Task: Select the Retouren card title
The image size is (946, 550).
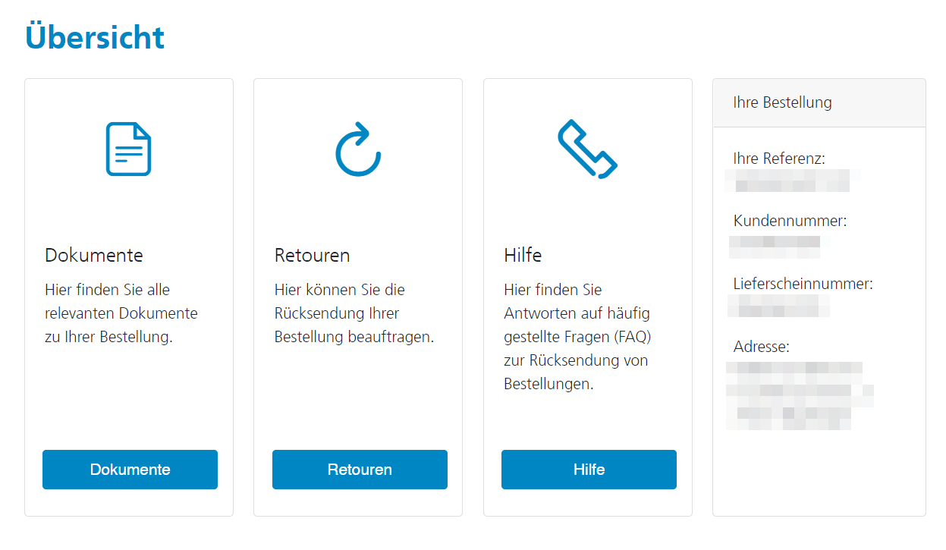Action: (312, 255)
